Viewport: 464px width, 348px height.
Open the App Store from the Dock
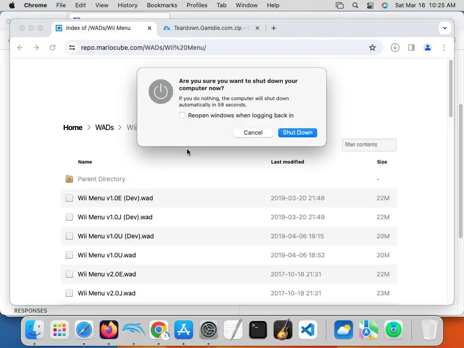click(184, 330)
